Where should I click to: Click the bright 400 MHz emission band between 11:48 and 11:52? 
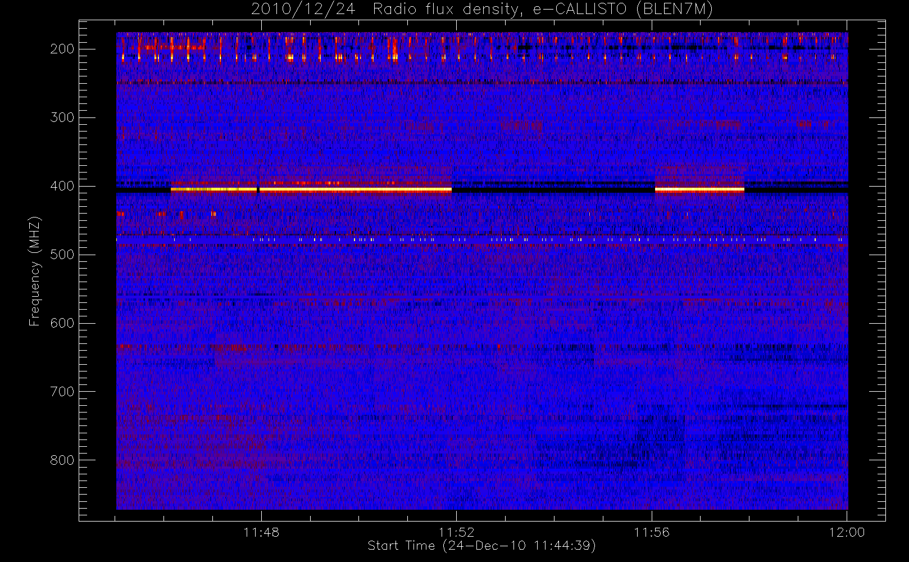356,190
